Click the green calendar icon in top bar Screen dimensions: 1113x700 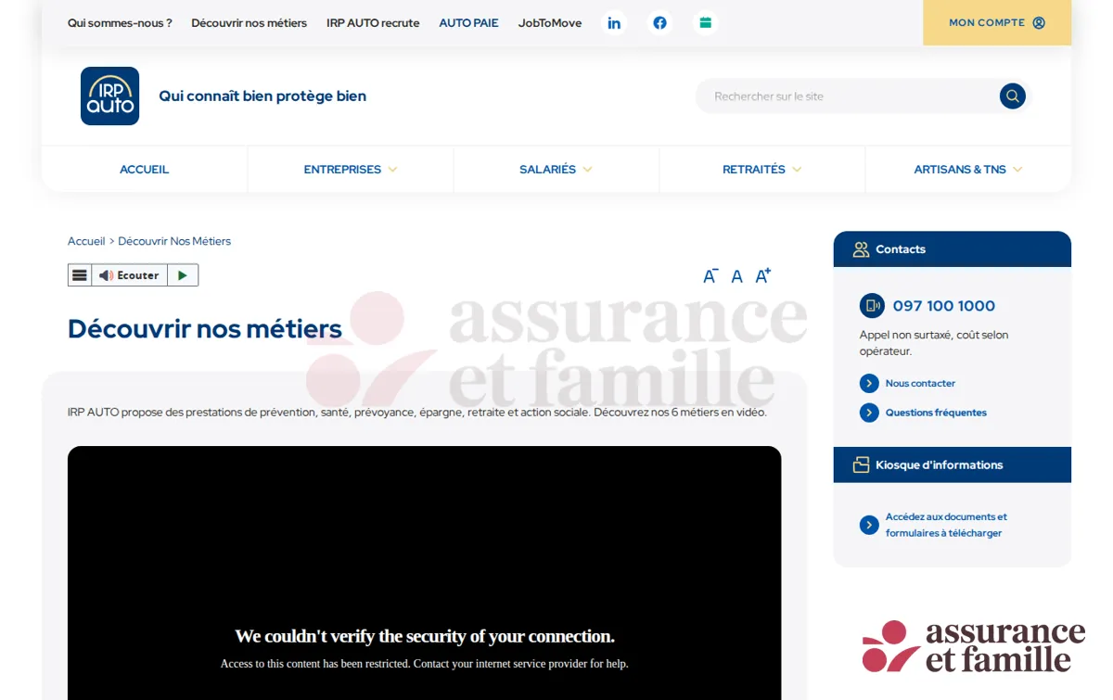click(x=705, y=23)
